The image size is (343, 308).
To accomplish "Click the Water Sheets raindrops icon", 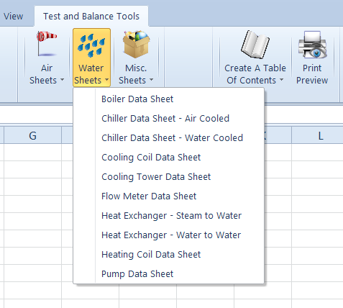I will (91, 46).
